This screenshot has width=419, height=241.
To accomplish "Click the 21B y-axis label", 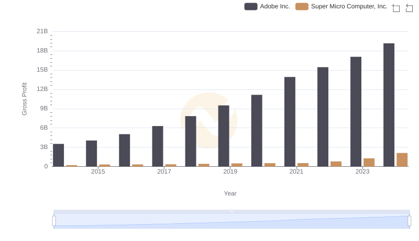I will click(x=42, y=31).
